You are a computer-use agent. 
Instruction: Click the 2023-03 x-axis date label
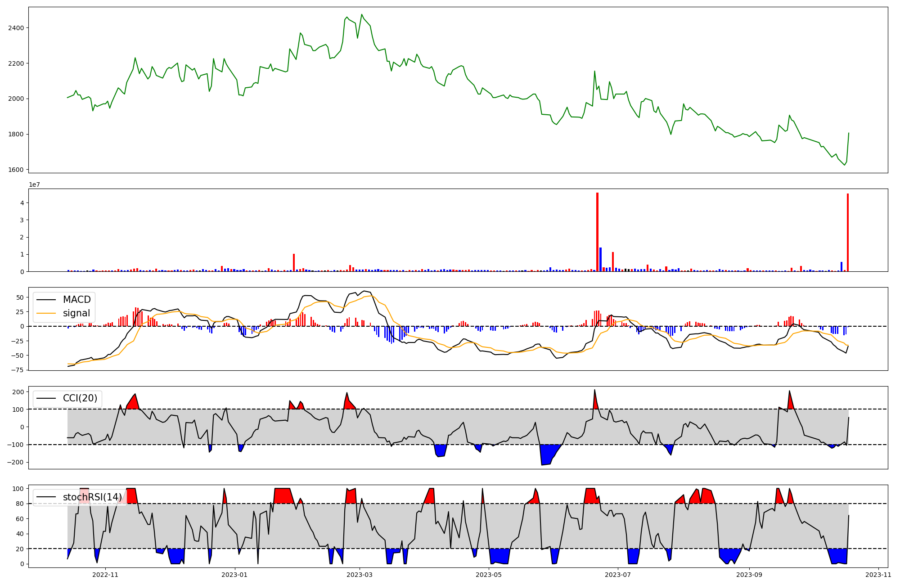tap(359, 575)
